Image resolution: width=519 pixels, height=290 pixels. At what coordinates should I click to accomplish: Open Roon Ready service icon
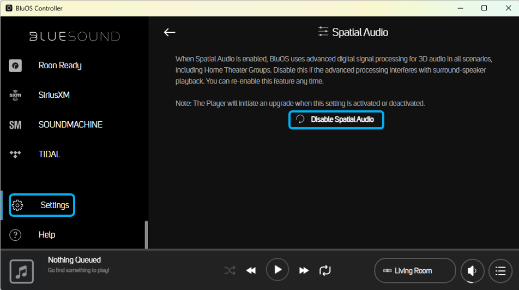tap(16, 66)
